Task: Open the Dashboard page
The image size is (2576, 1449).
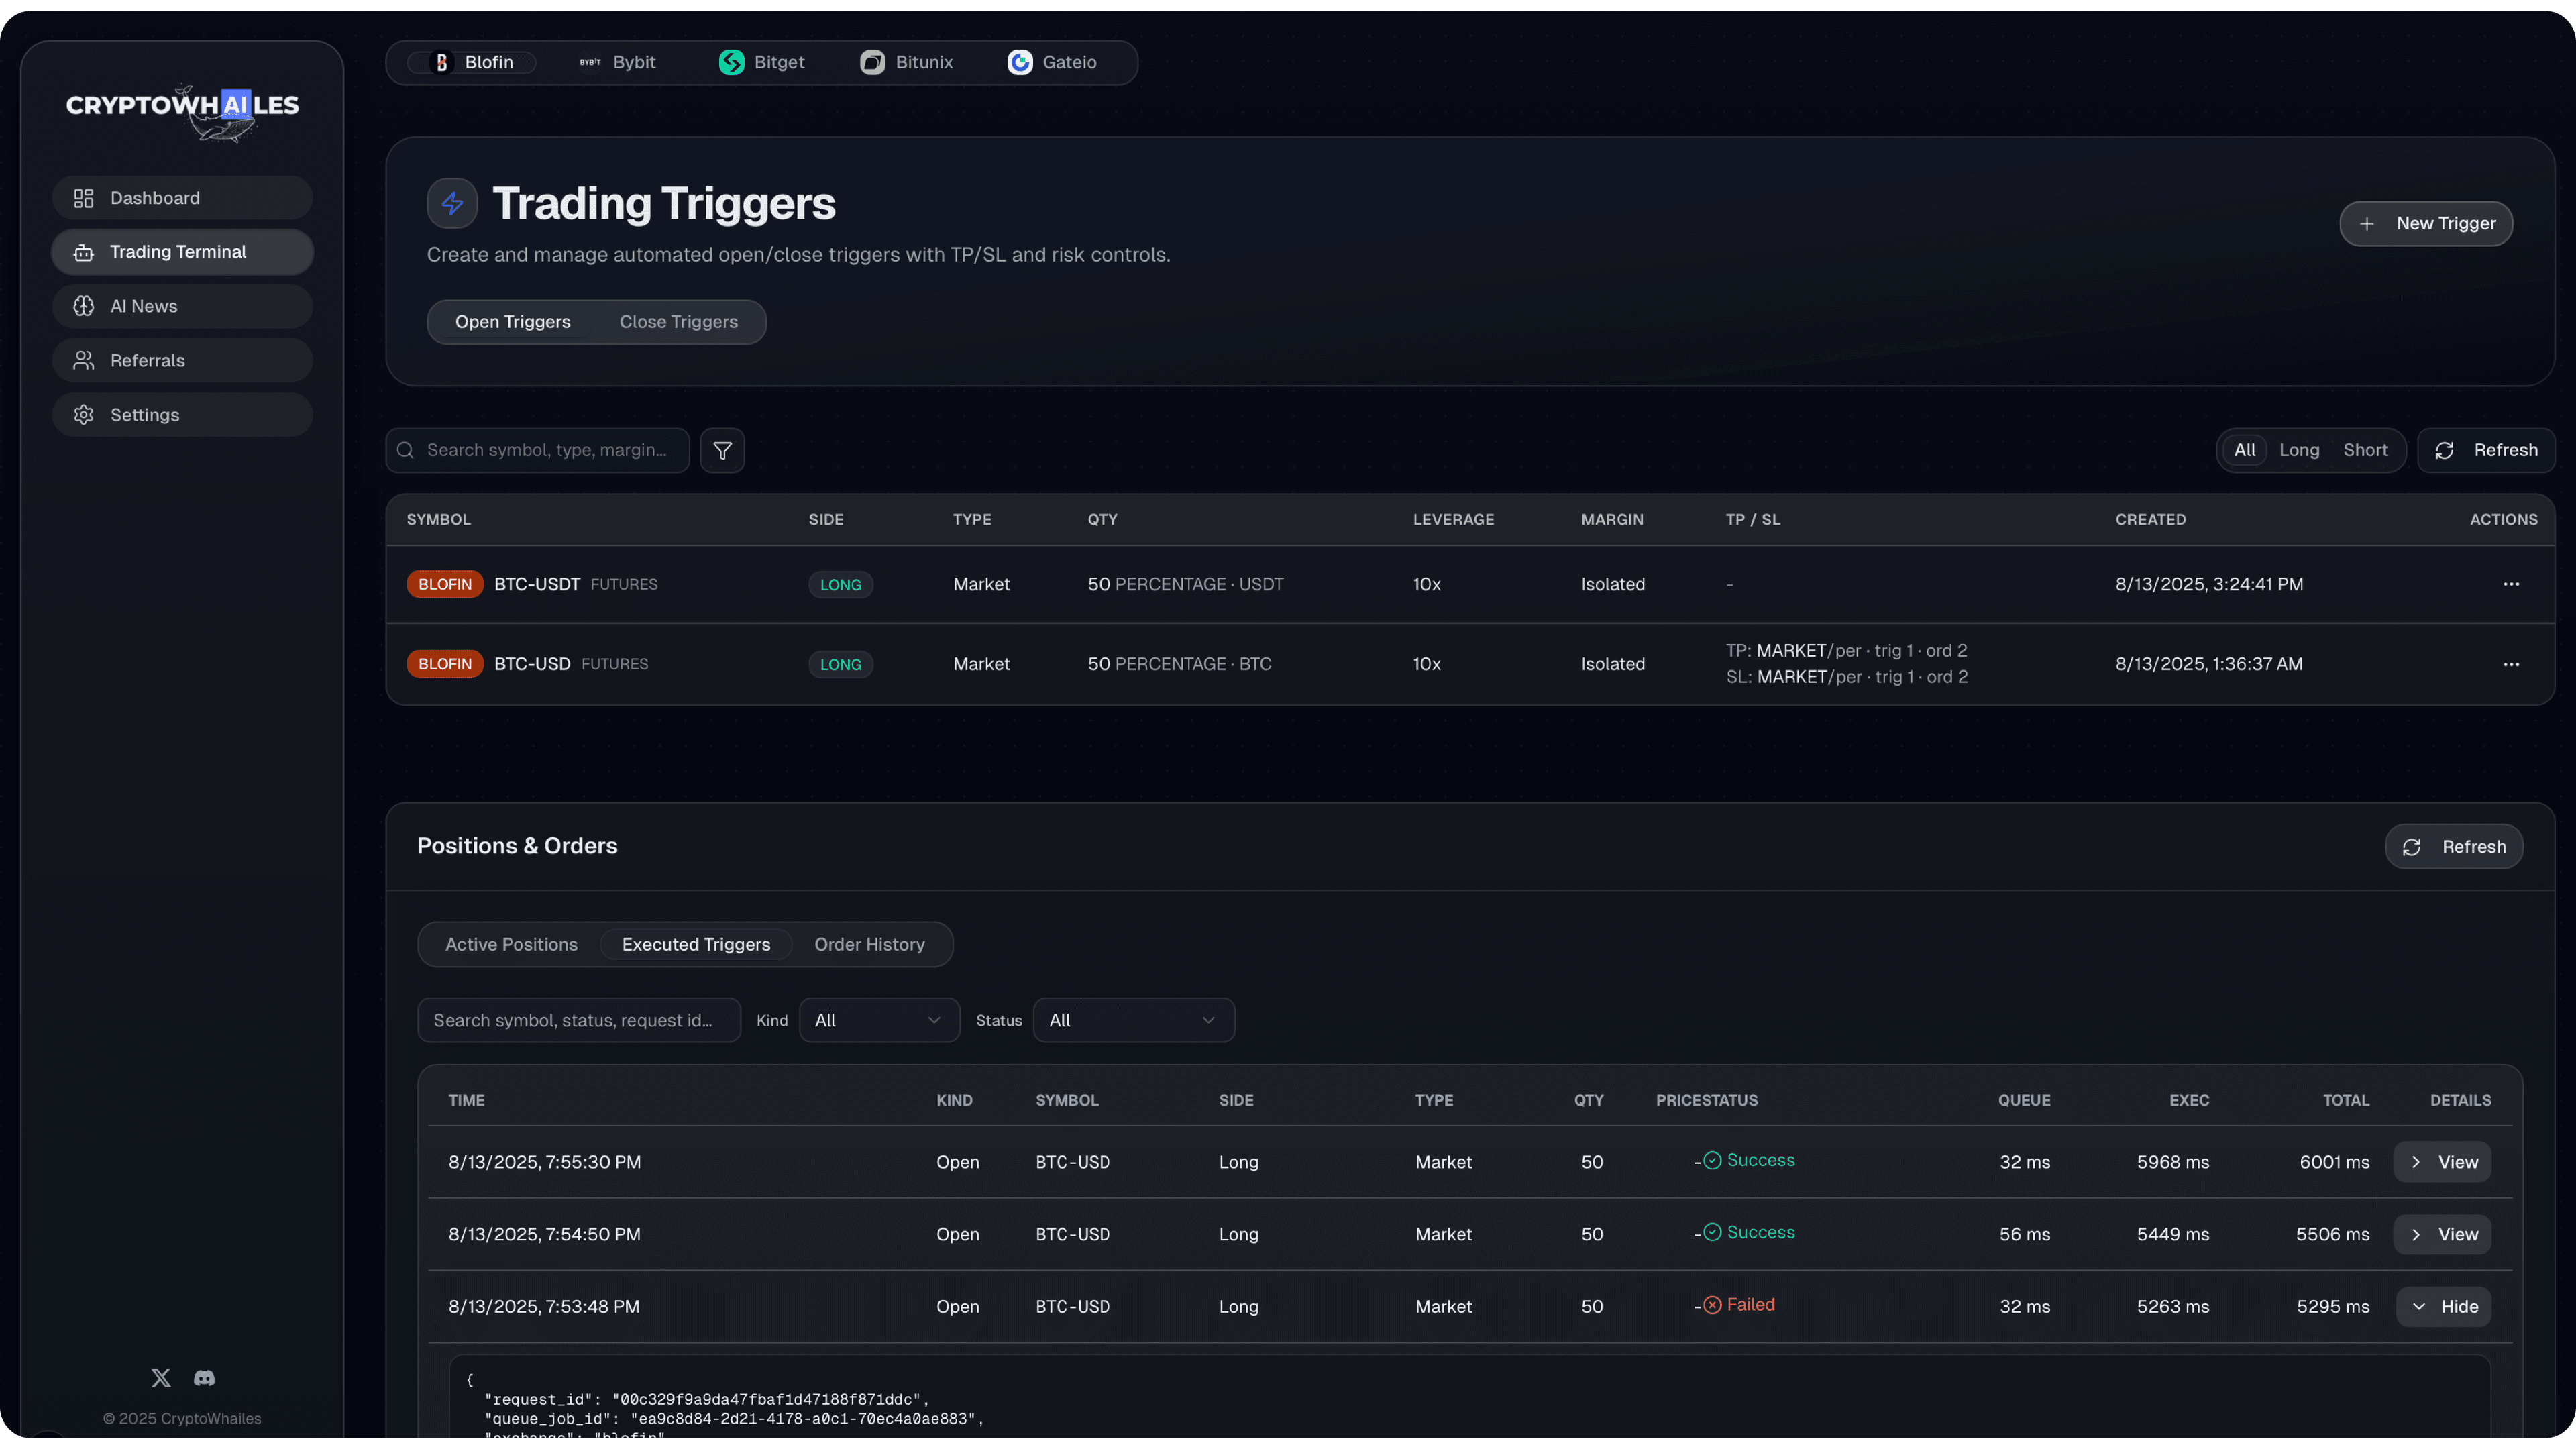Action: pyautogui.click(x=182, y=198)
